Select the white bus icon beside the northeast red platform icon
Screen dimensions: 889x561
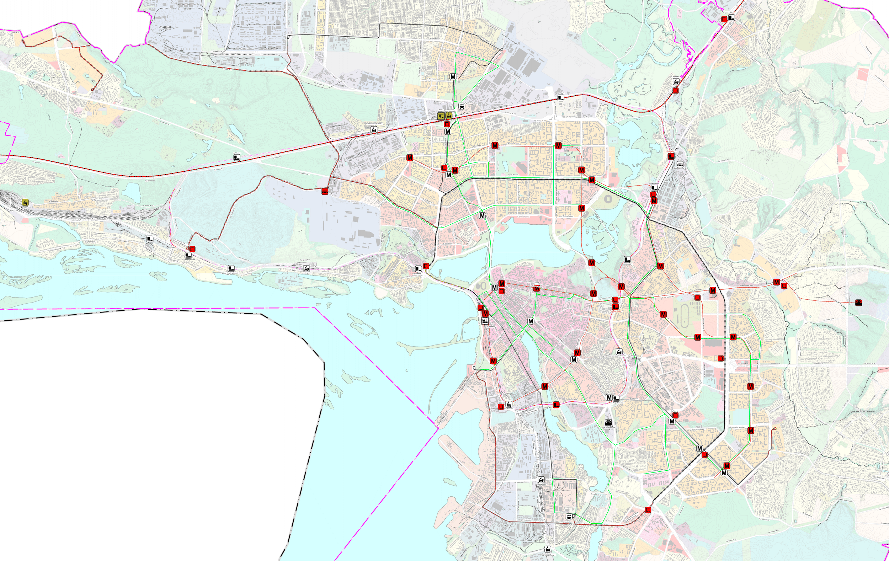680,165
